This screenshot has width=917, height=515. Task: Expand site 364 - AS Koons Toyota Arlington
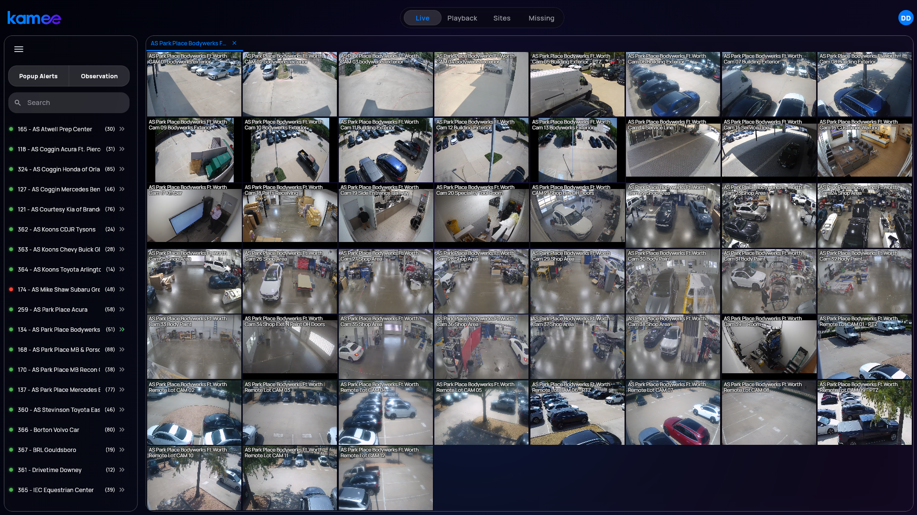[122, 269]
